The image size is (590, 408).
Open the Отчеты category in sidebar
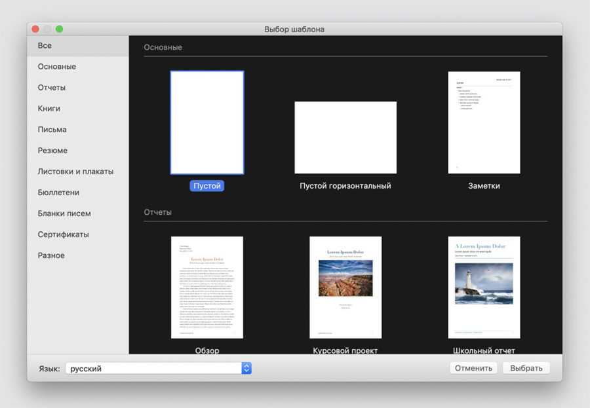[x=52, y=88]
